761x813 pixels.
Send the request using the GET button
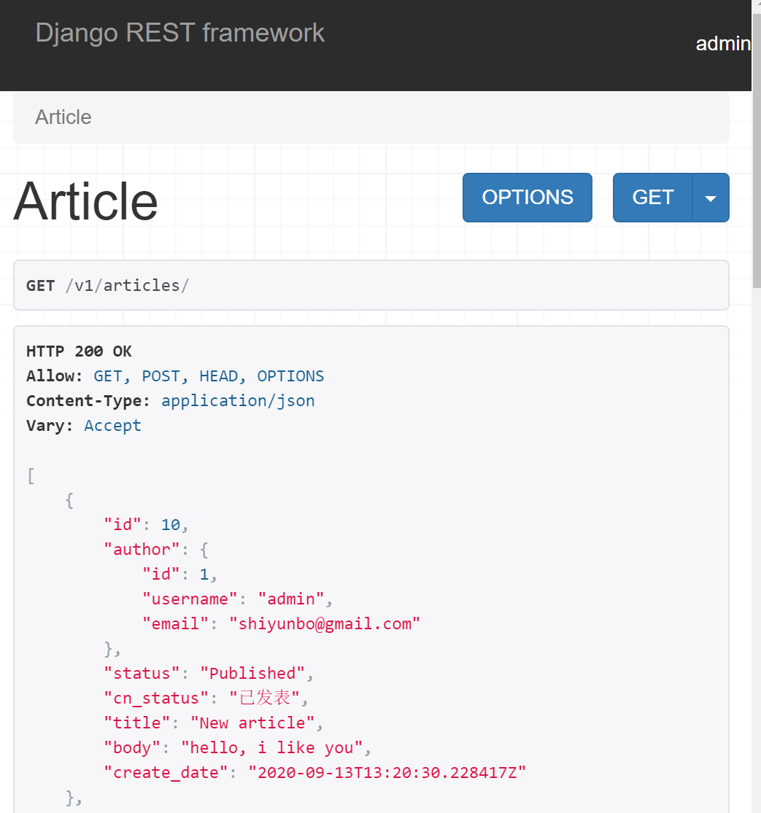(653, 197)
